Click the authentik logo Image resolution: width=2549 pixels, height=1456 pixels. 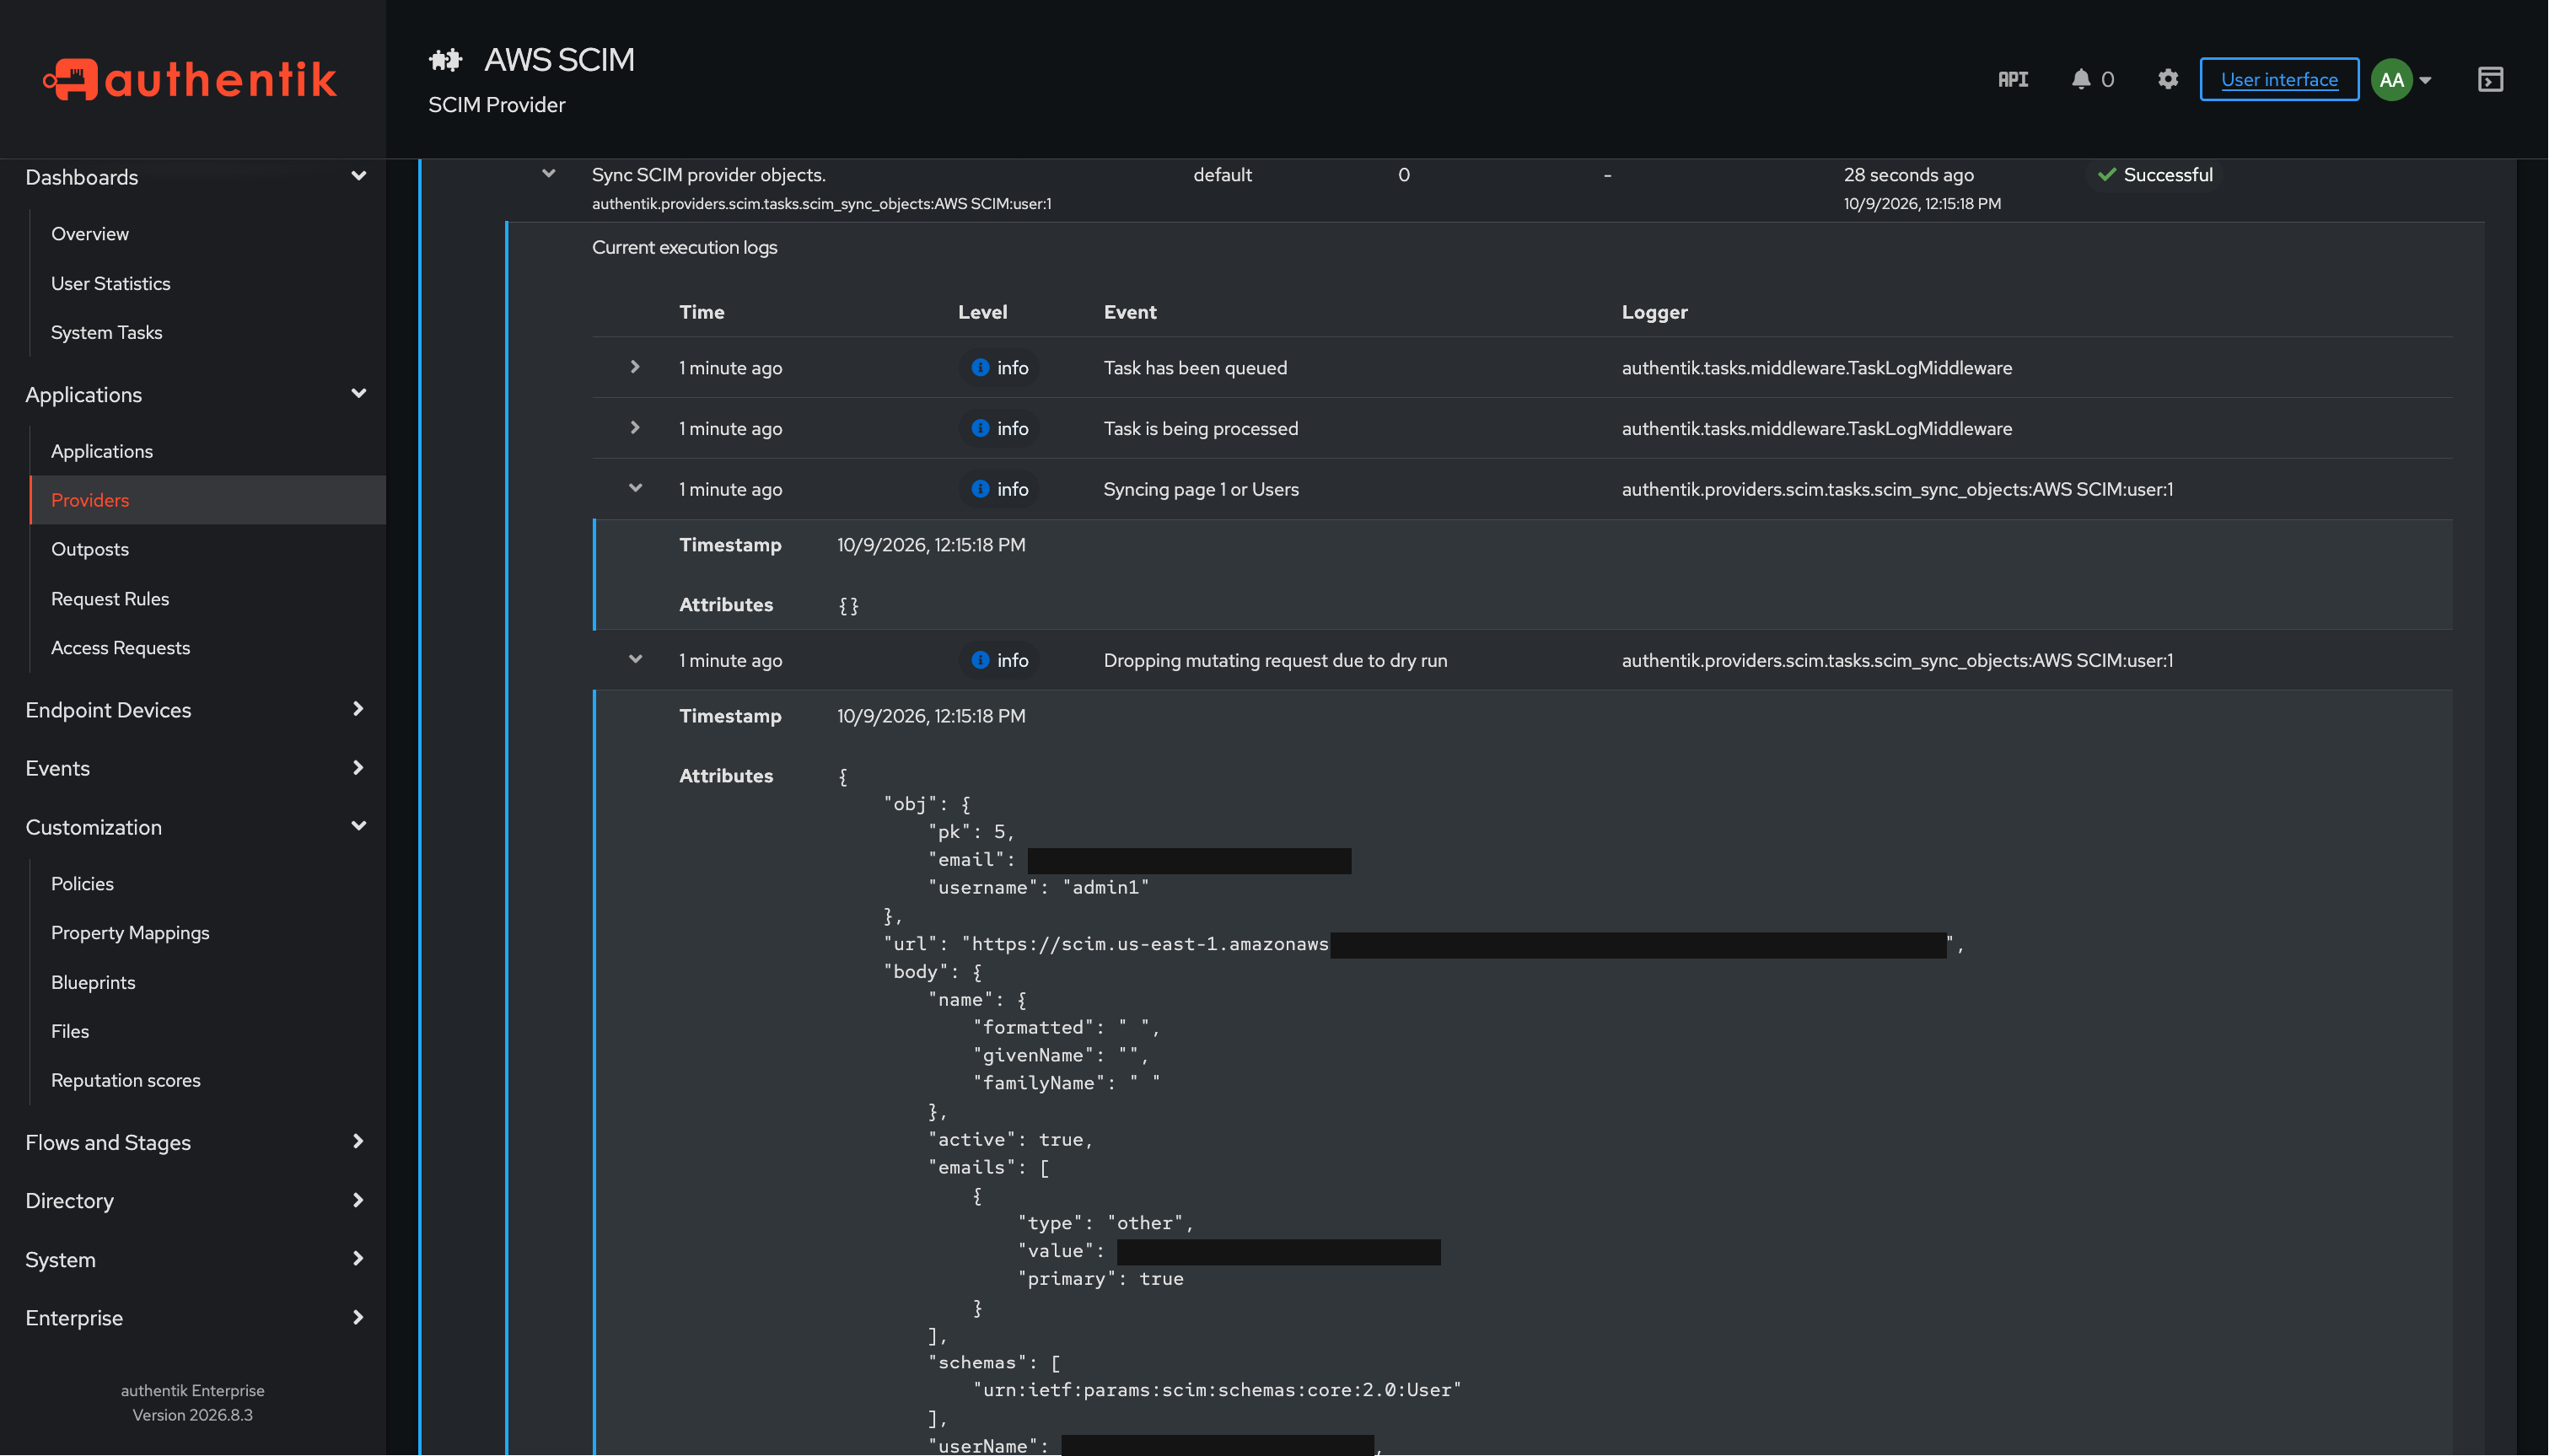pos(190,80)
